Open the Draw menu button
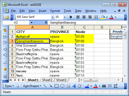Viewport: 129px width, 96px height. 9,86
